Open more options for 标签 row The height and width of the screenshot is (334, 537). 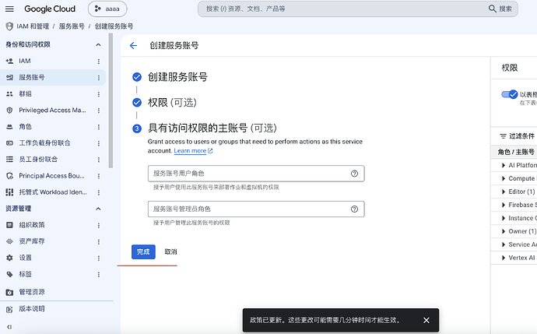(x=99, y=275)
